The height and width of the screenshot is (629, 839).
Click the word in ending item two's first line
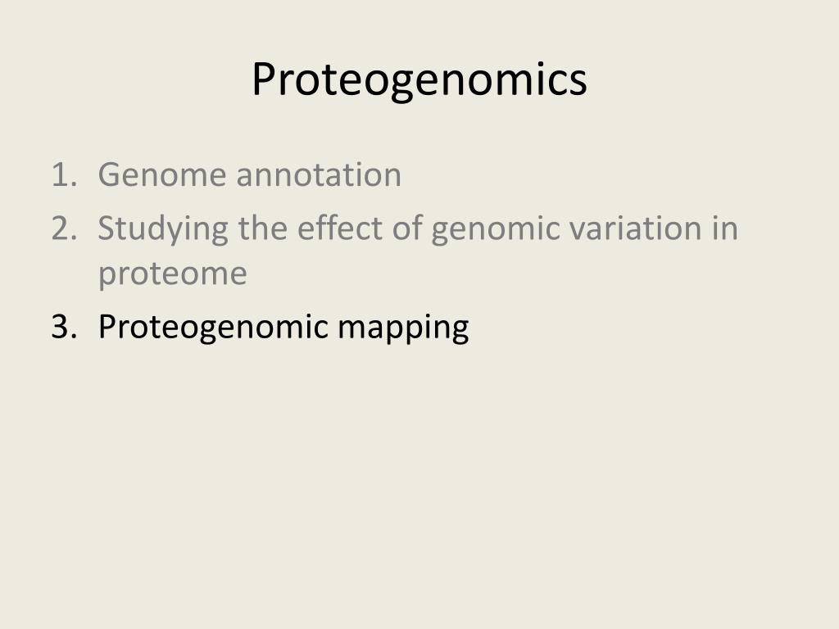(x=725, y=228)
